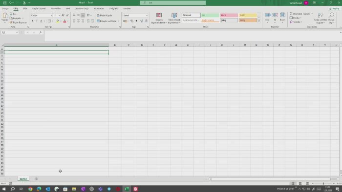Decrease font size with the smaller A icon
Screen dimensions: 342x192
click(x=67, y=15)
